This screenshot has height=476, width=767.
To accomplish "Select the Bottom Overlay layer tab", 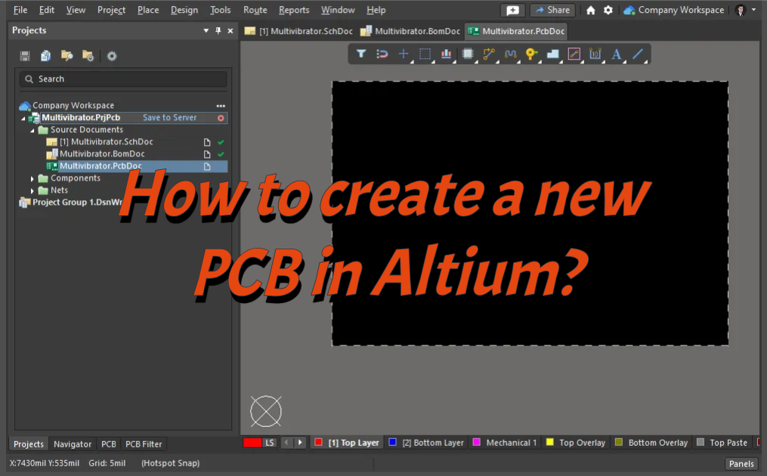I will click(651, 443).
